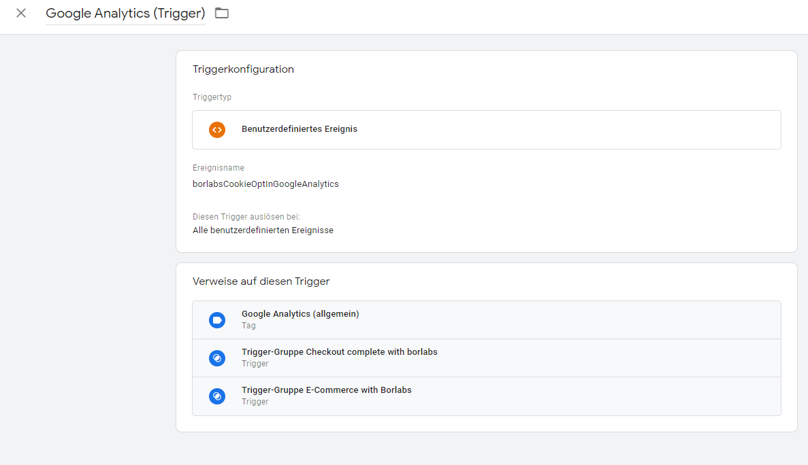Click Verweise auf diesen Trigger heading
808x465 pixels.
[x=261, y=281]
